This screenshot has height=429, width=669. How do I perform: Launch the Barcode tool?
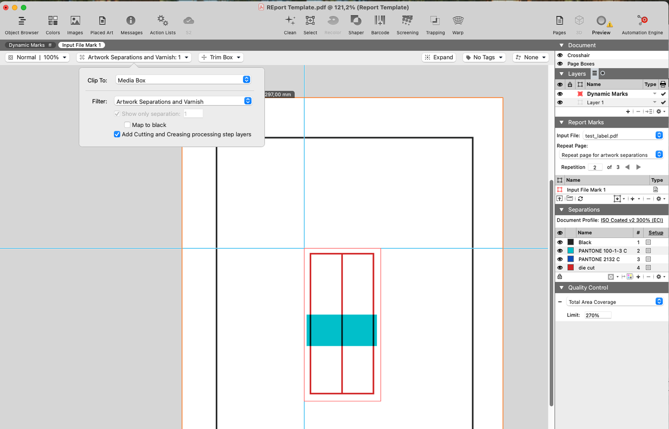click(x=380, y=25)
